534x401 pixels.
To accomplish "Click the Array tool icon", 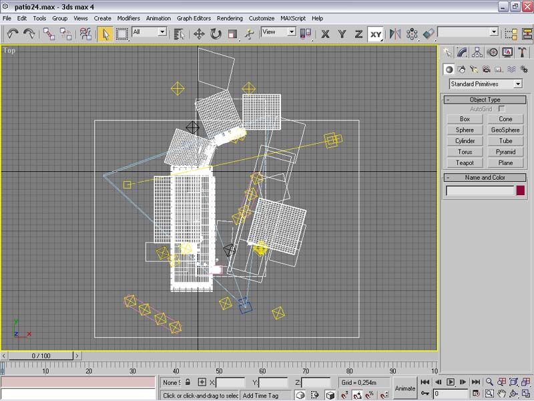I will 412,34.
